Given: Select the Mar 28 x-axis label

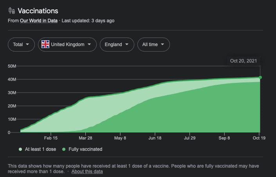Looking at the screenshot, I should 86,138.
